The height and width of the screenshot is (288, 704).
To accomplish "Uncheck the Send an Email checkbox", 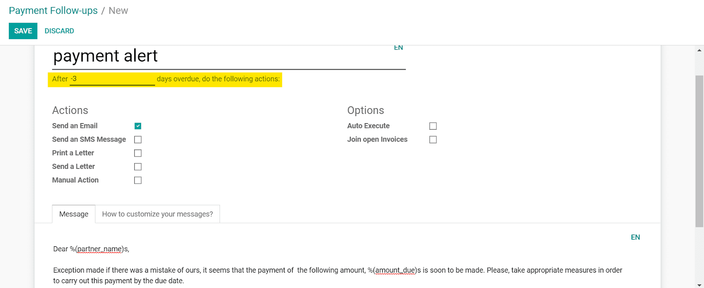I will (138, 126).
